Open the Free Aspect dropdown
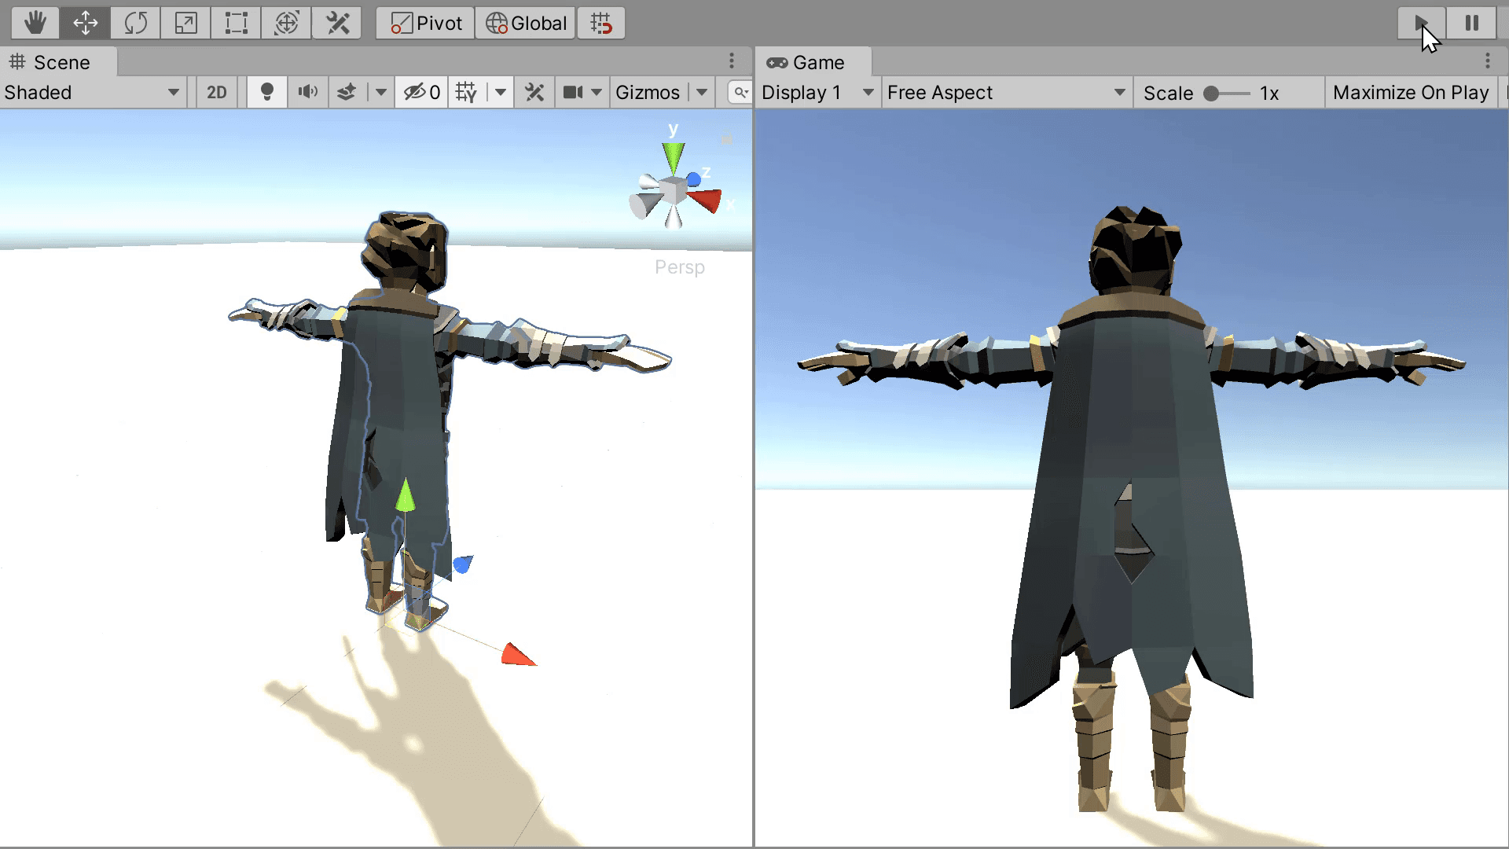 tap(1006, 92)
